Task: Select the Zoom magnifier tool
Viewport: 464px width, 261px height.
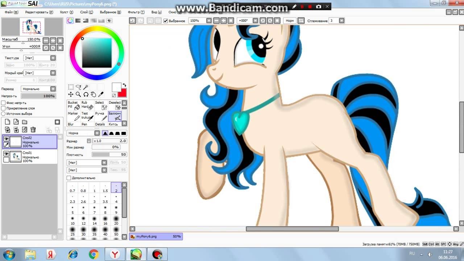Action: (78, 94)
